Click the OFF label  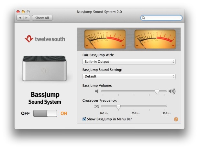click(26, 113)
